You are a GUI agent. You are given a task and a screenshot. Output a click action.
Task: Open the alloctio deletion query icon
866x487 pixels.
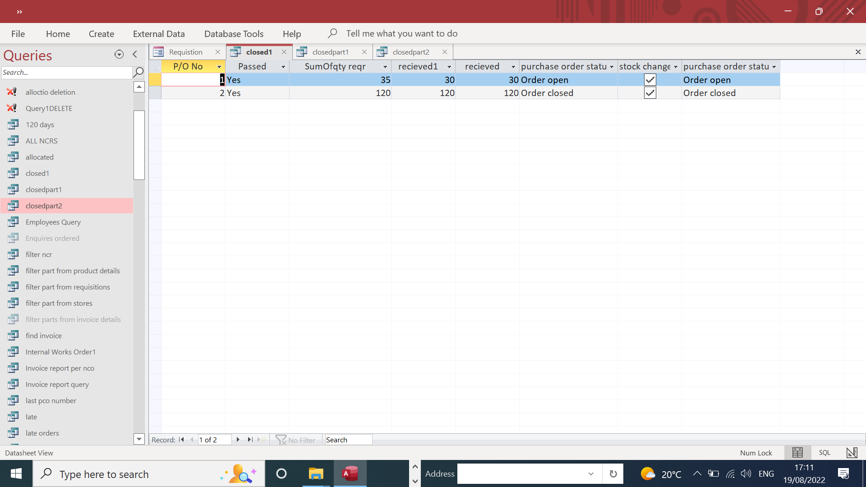(13, 92)
